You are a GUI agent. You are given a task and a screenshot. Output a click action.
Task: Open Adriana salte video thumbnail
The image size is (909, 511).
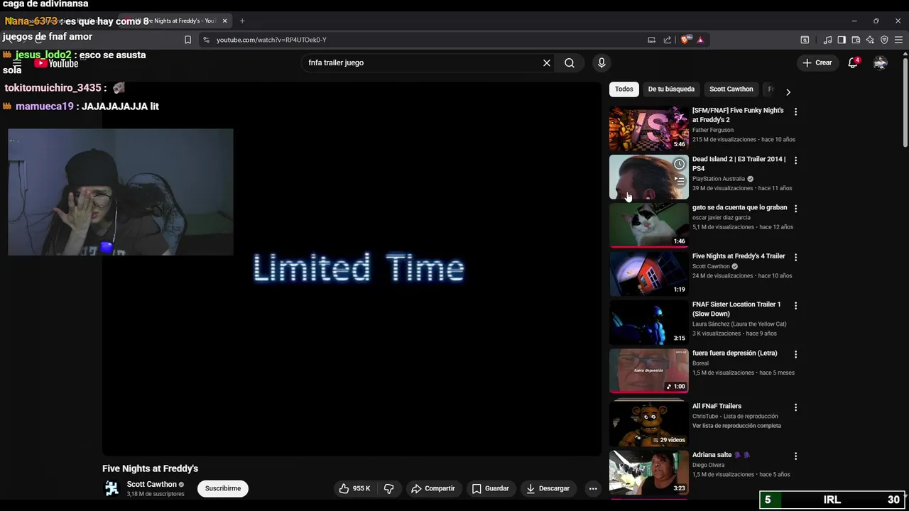pyautogui.click(x=648, y=473)
